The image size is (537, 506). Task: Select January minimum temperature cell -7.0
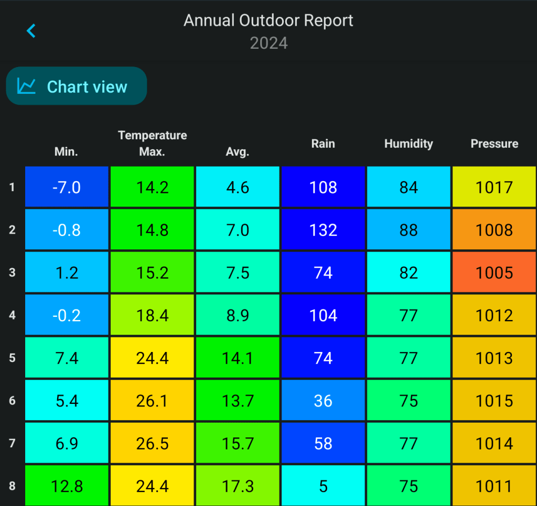(x=67, y=187)
